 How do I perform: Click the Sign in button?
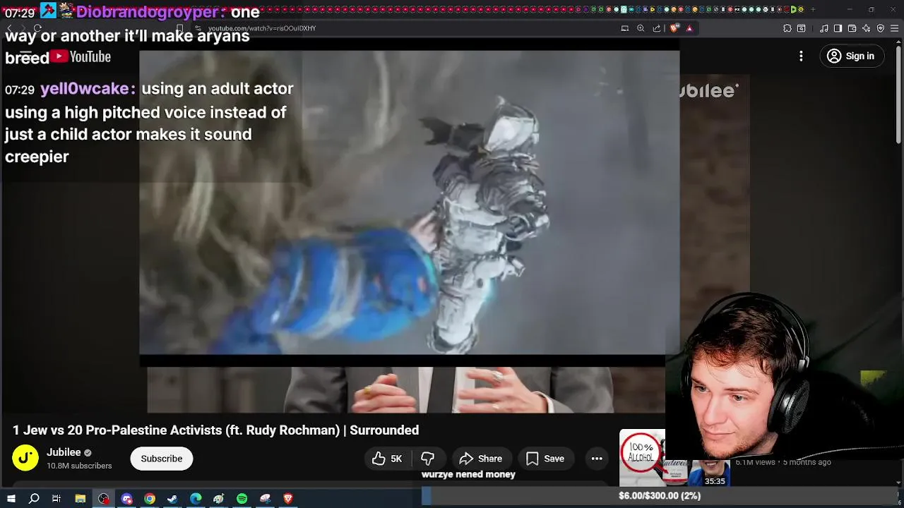point(851,56)
